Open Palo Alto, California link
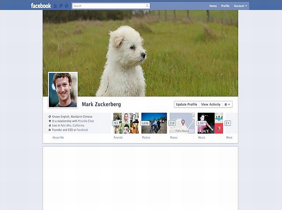 click(72, 125)
